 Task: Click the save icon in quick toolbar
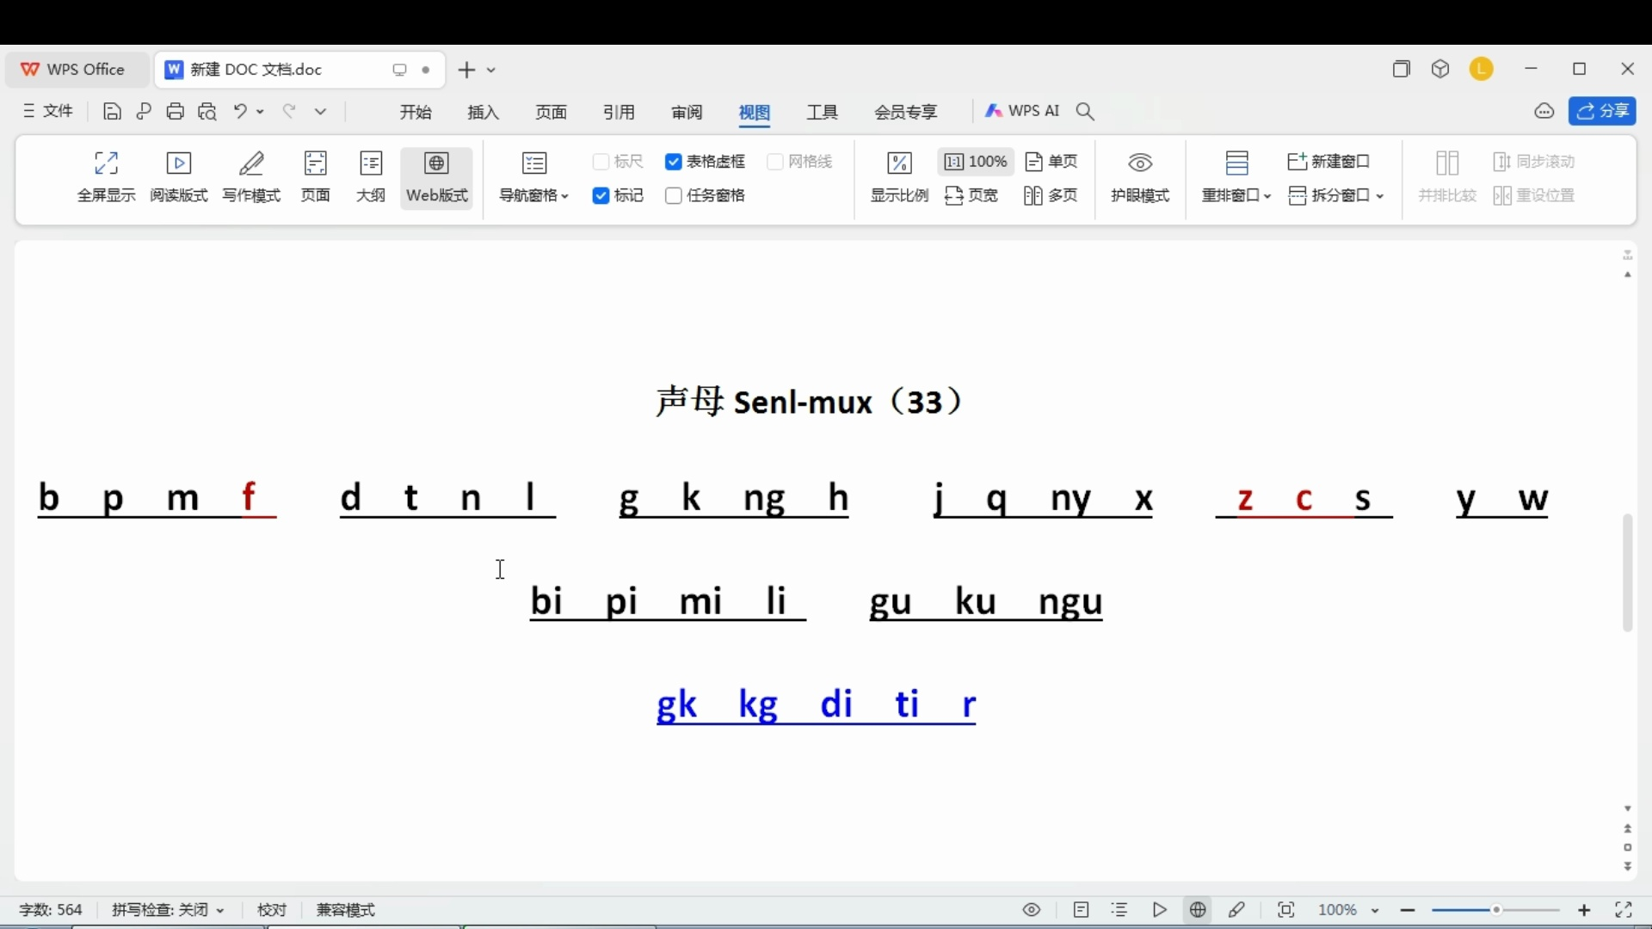(x=112, y=112)
